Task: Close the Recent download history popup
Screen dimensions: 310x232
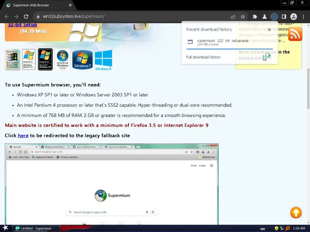Action: coord(269,30)
